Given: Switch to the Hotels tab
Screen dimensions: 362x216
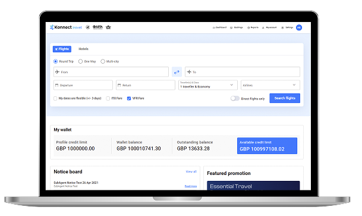Looking at the screenshot, I should (x=83, y=49).
